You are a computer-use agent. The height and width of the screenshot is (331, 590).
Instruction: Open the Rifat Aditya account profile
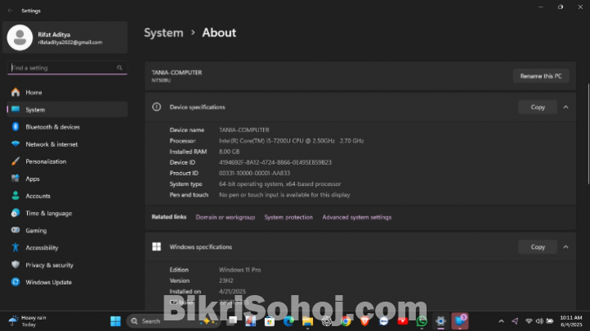click(x=65, y=38)
